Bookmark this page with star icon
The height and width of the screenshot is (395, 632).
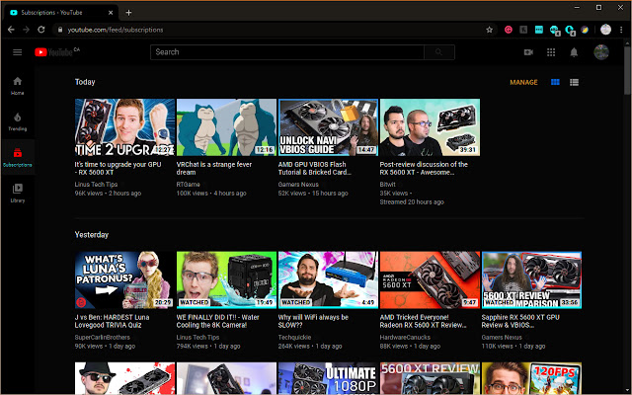[x=490, y=30]
